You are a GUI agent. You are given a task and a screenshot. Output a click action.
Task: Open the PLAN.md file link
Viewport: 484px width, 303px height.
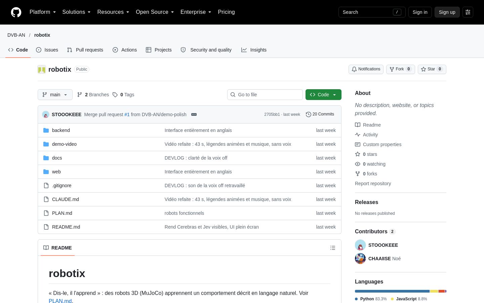click(x=62, y=213)
